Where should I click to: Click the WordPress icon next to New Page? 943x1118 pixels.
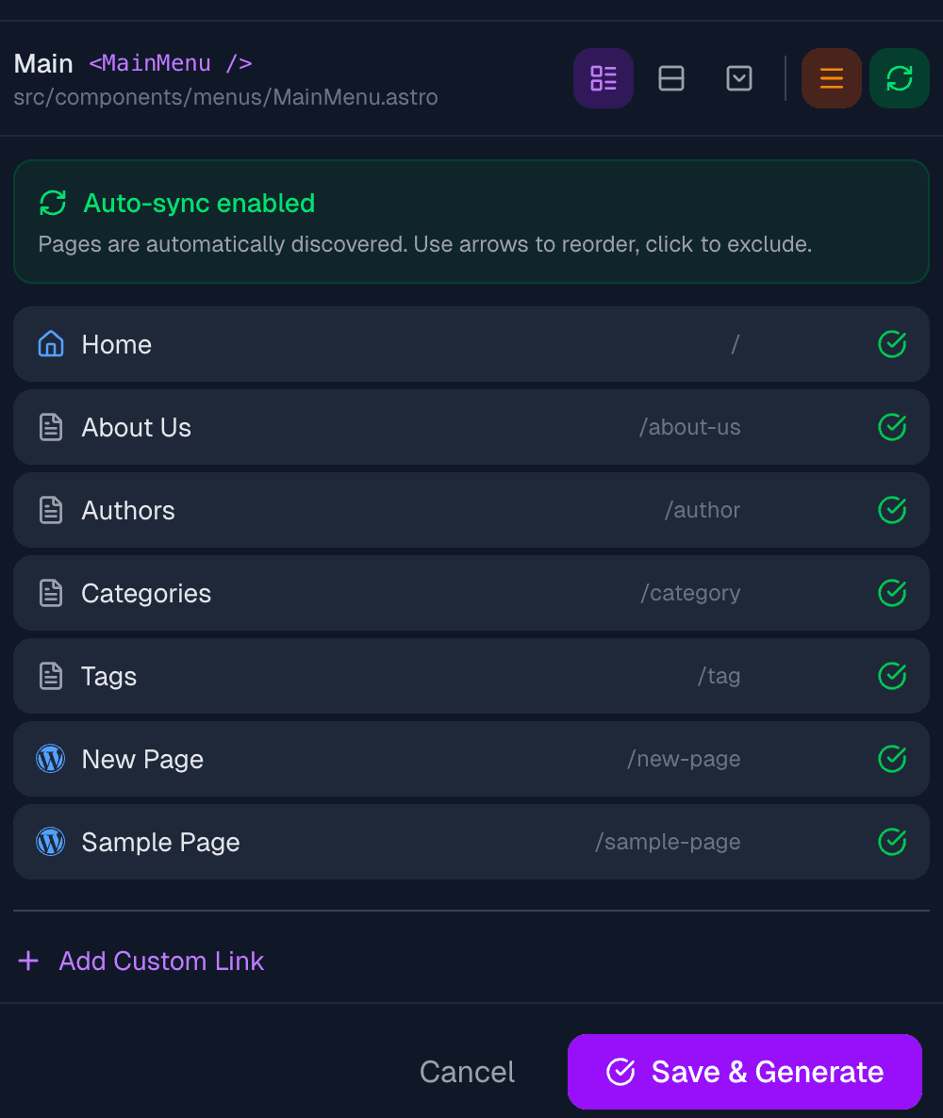coord(50,759)
